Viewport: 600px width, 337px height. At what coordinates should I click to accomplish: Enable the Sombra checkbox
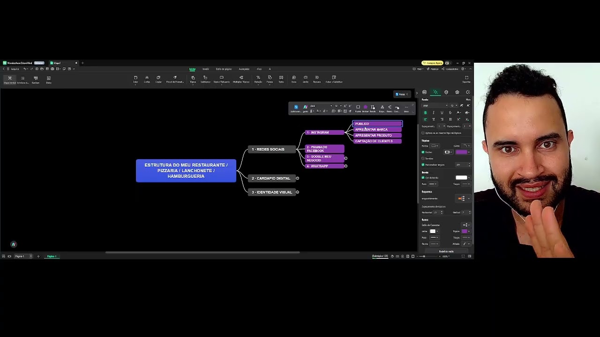coord(423,159)
